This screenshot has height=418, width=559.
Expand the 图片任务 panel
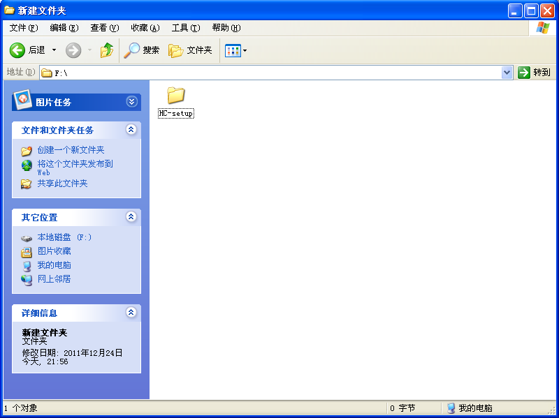point(131,102)
